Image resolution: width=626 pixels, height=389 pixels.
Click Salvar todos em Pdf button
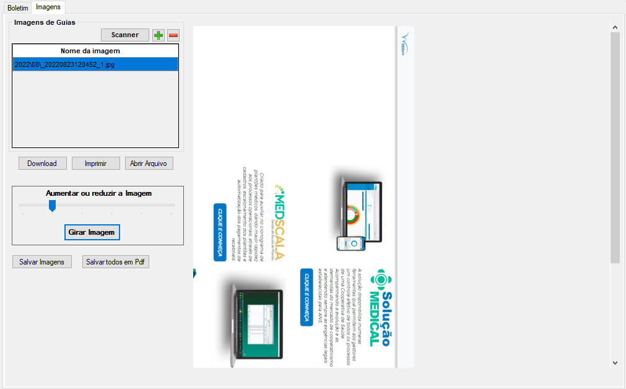116,262
